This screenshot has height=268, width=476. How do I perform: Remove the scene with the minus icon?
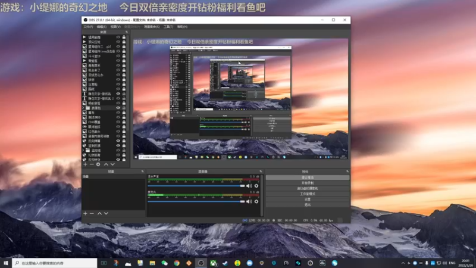[92, 213]
